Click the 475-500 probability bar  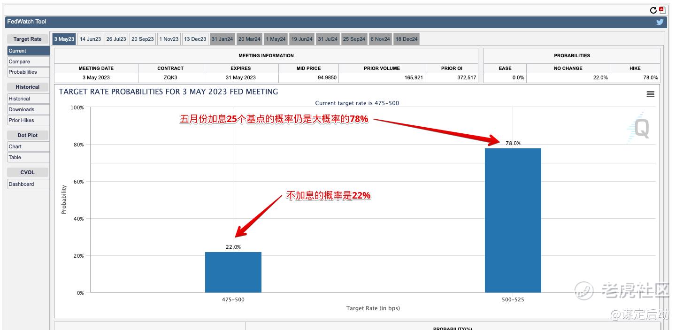pos(233,272)
